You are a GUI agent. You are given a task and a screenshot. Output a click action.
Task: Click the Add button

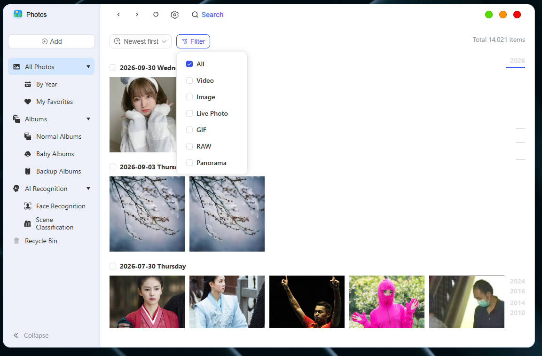coord(52,41)
